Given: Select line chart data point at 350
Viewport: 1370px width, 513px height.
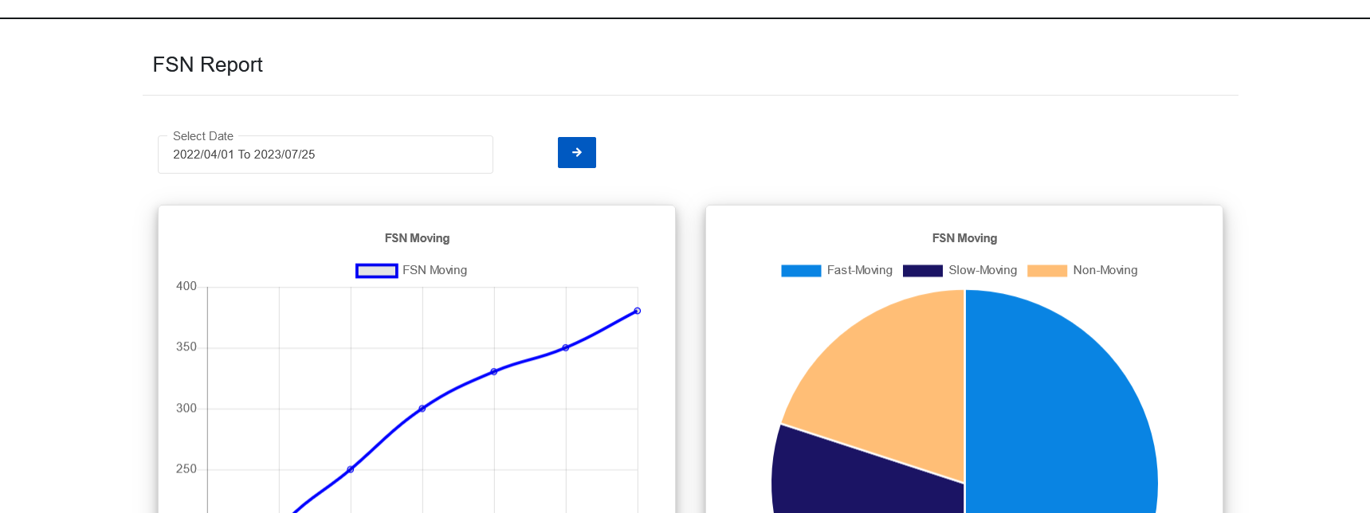Looking at the screenshot, I should pos(566,348).
